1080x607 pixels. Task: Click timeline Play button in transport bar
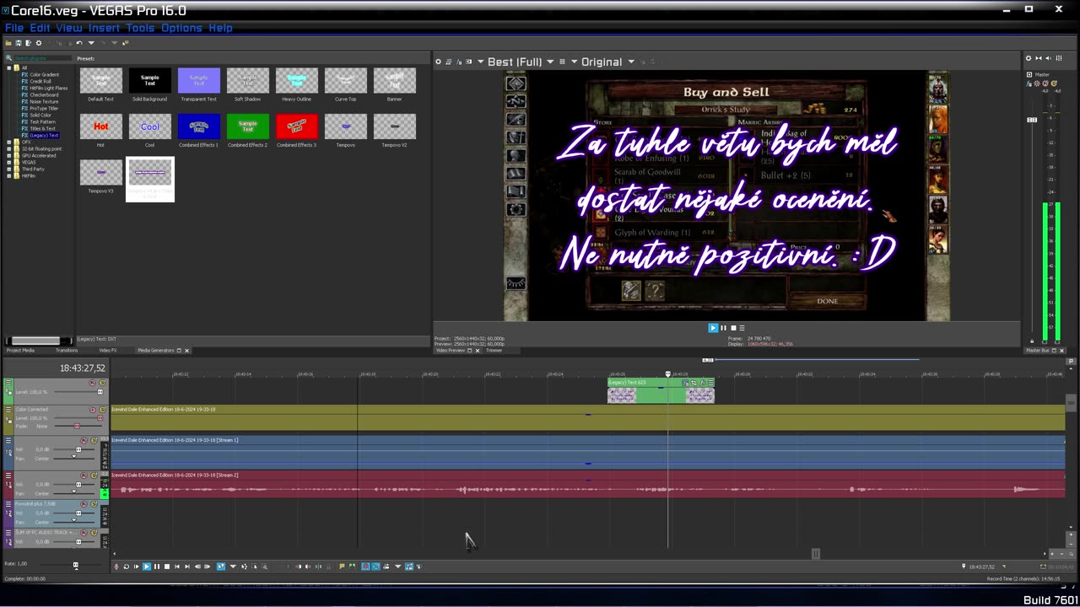coord(147,567)
